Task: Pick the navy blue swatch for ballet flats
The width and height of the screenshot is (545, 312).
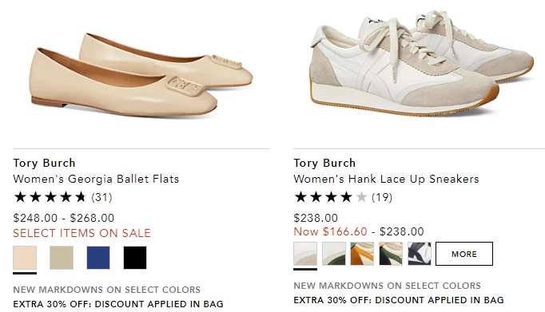Action: tap(98, 258)
